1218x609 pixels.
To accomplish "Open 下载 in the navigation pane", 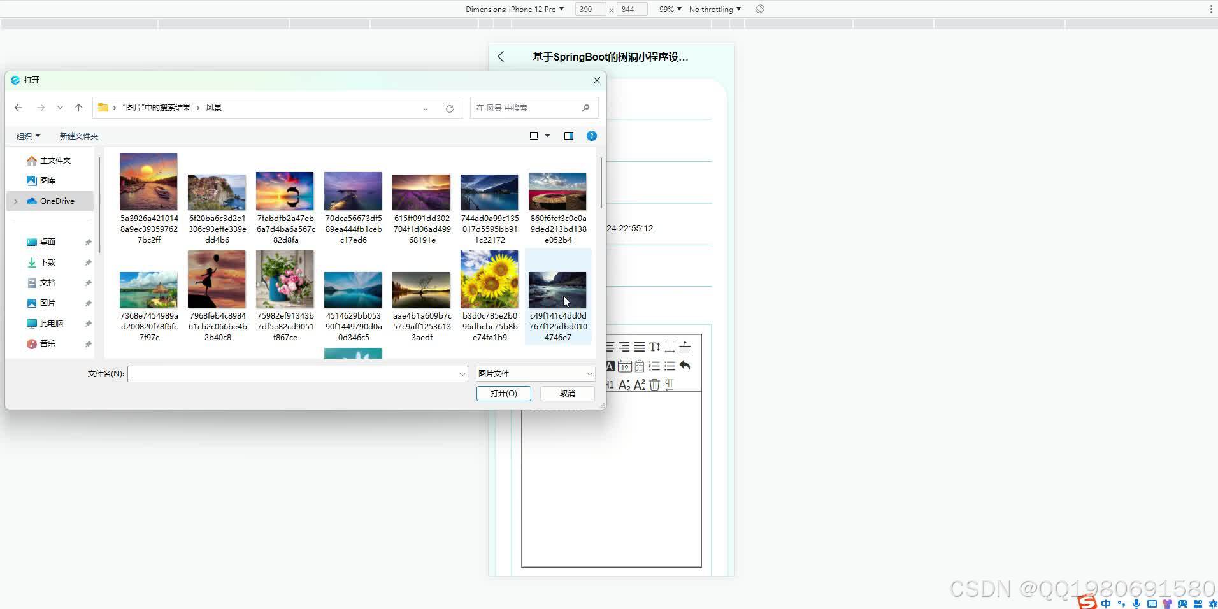I will pos(42,262).
